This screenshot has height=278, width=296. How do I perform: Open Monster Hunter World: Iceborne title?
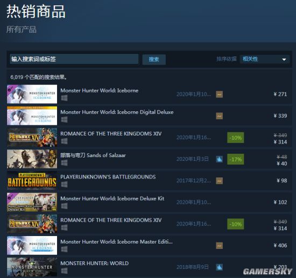(x=100, y=90)
